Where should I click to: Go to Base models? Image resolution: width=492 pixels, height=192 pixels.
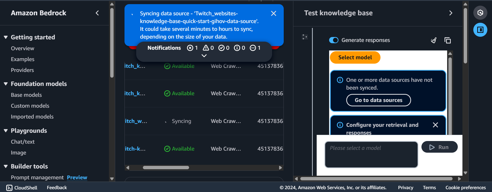click(x=26, y=95)
